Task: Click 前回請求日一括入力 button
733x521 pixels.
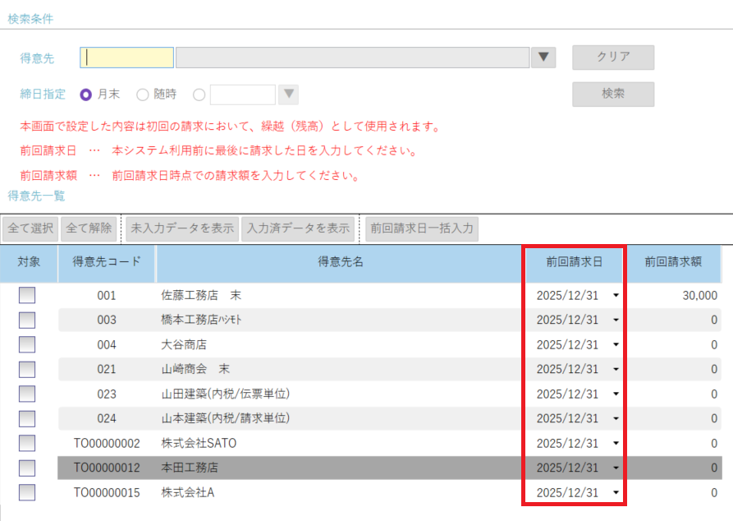Action: click(421, 228)
